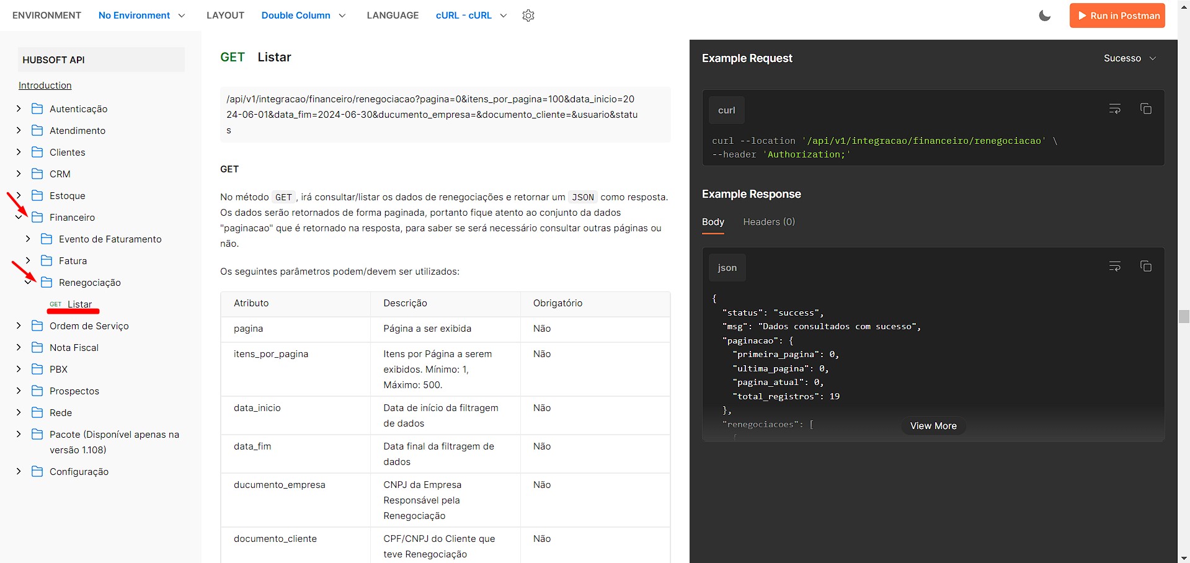Click the Clientes folder icon

point(37,152)
